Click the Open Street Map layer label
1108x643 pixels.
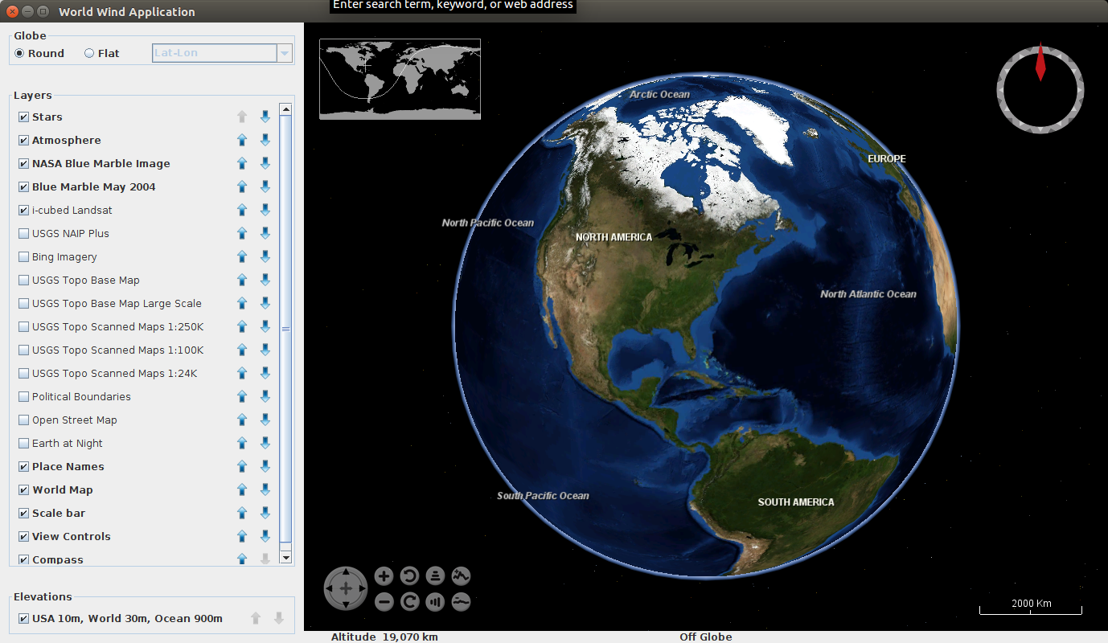[74, 420]
